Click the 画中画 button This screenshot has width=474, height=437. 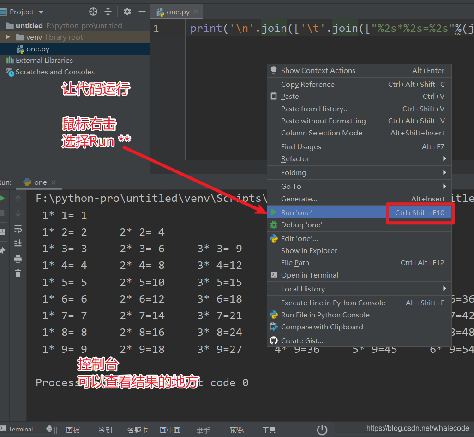pos(170,431)
